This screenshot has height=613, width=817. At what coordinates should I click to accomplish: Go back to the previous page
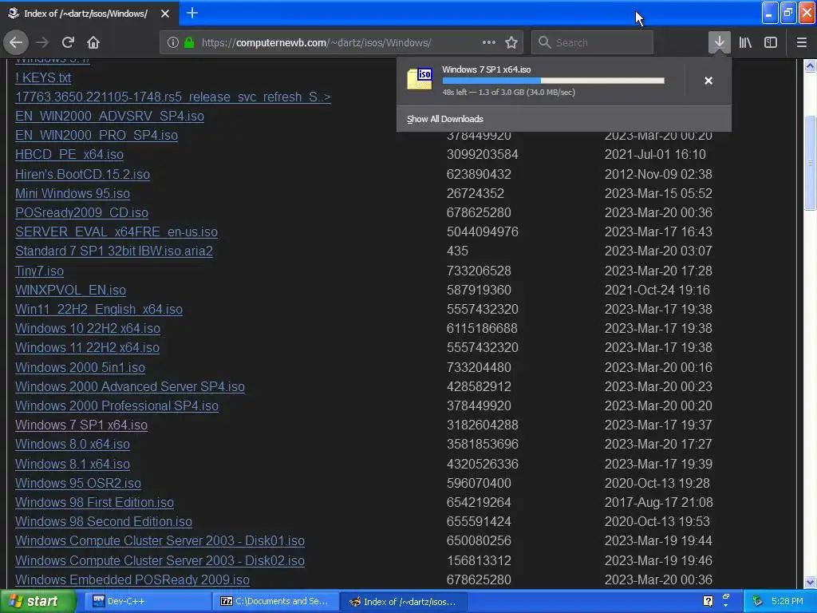tap(16, 42)
